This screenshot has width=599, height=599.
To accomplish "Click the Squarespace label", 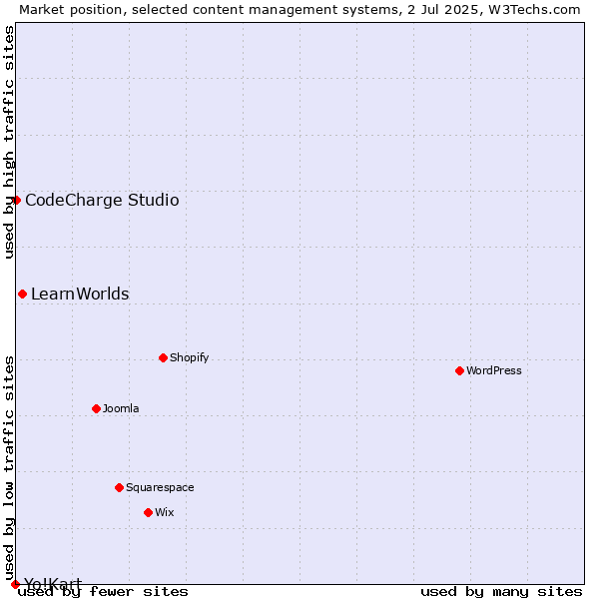I will (160, 487).
